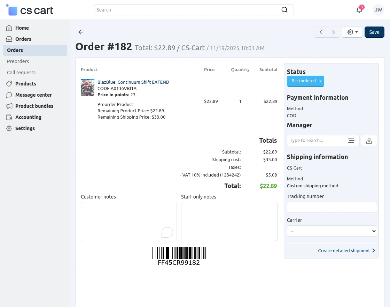
Task: Open the BlazBlue: Continuum Shift EXTEND product
Action: (133, 82)
